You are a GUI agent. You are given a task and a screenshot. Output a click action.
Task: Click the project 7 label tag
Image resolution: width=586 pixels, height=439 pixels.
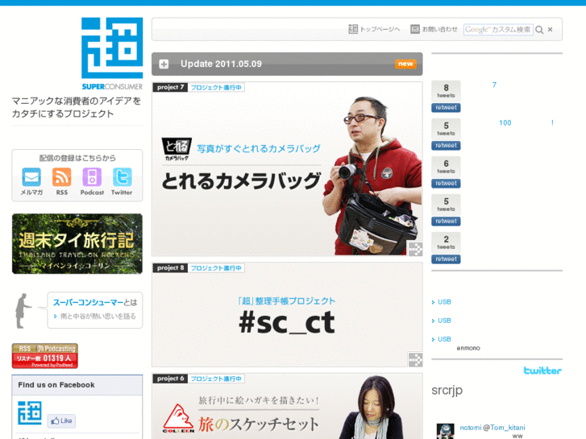point(170,88)
